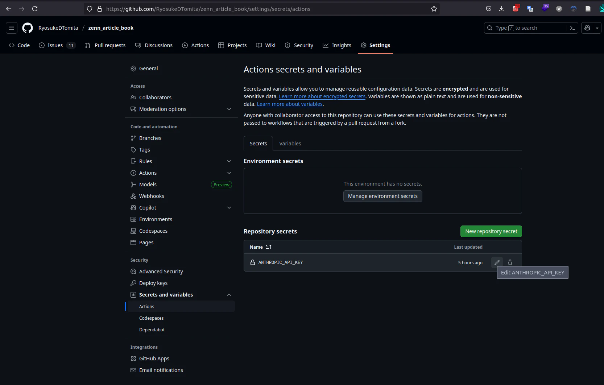Image resolution: width=604 pixels, height=385 pixels.
Task: Open the Issues tab
Action: 57,45
